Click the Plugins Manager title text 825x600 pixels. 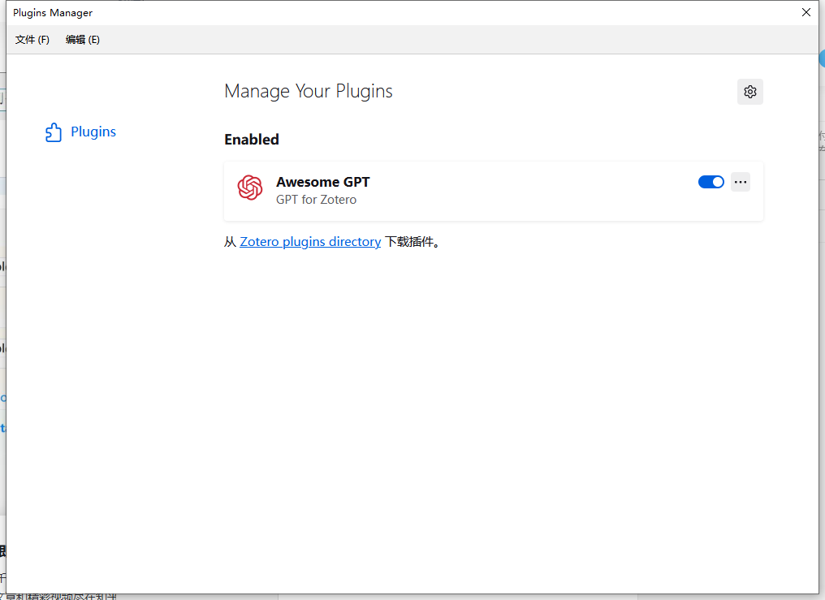[53, 13]
